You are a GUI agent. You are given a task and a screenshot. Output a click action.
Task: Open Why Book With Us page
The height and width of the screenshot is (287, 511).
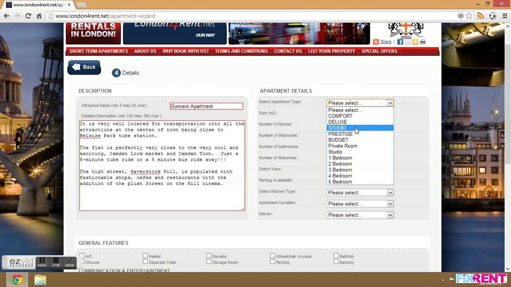point(186,51)
